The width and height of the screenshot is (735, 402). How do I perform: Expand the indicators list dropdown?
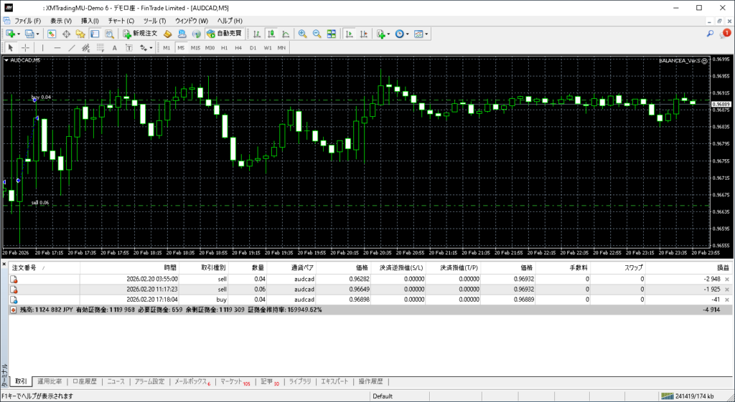point(388,34)
